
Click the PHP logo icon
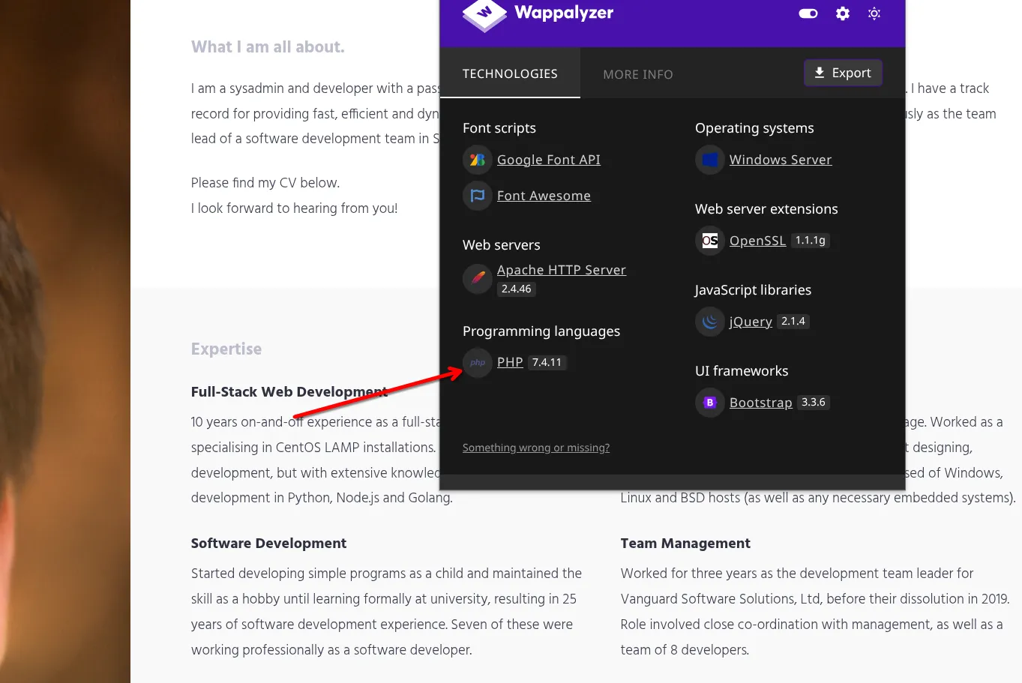pos(478,363)
